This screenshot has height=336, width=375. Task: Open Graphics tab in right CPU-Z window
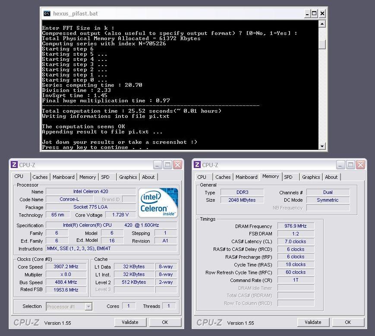coord(311,177)
